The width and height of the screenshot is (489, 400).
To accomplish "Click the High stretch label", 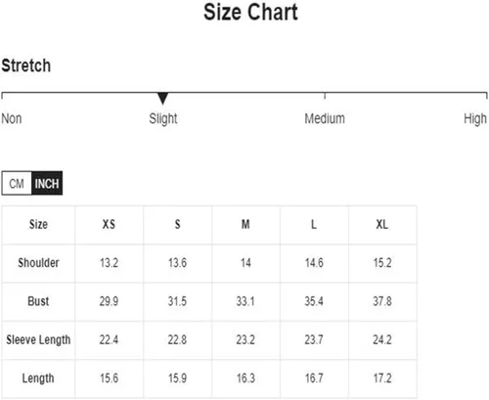I will [475, 119].
